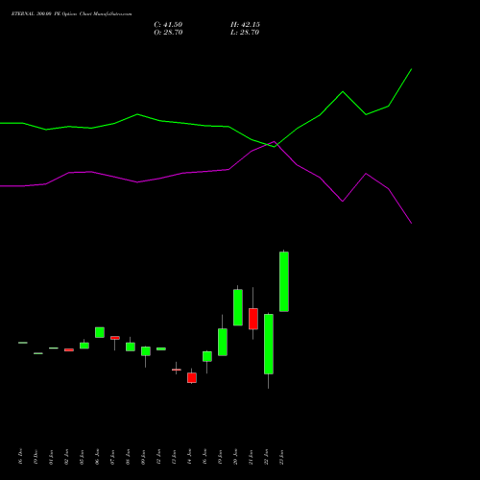Screen dimensions: 480x480
Task: Select the long green candle for 22 Jan
Action: pos(269,344)
